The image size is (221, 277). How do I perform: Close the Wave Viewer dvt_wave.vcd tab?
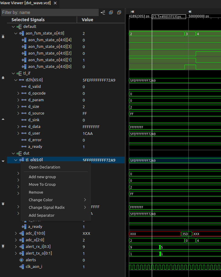pyautogui.click(x=55, y=3)
